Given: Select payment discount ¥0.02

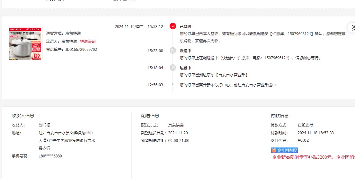Looking at the screenshot, I should [x=303, y=140].
